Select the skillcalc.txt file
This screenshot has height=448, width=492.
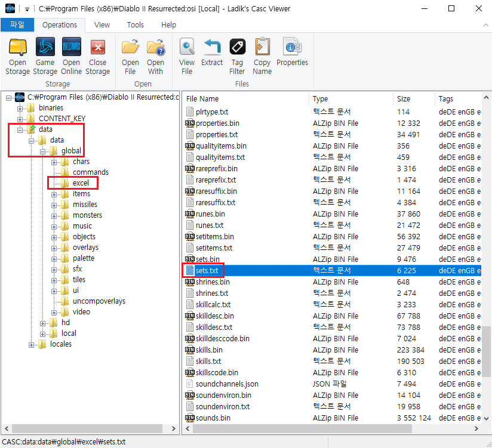pyautogui.click(x=213, y=304)
